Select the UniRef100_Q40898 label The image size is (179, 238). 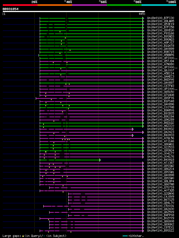click(x=161, y=175)
